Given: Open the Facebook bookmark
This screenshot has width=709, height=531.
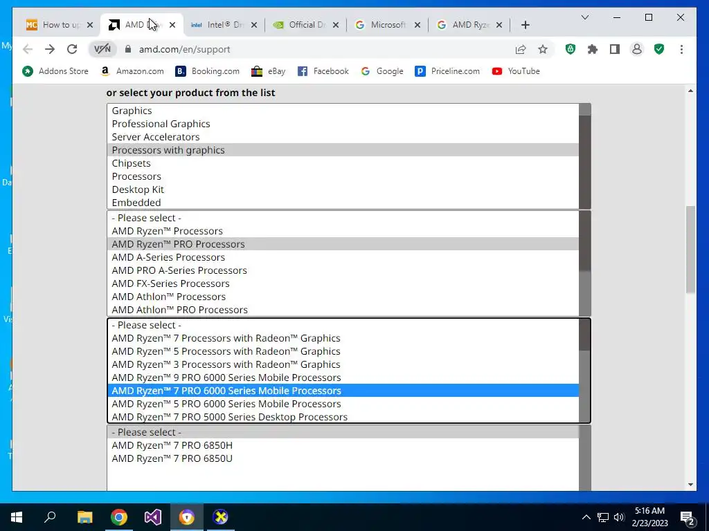Looking at the screenshot, I should (x=323, y=71).
